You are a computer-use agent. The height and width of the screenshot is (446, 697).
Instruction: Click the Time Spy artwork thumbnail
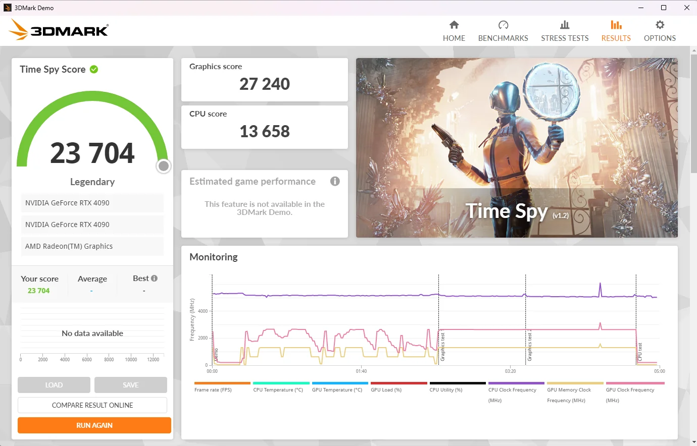click(517, 148)
